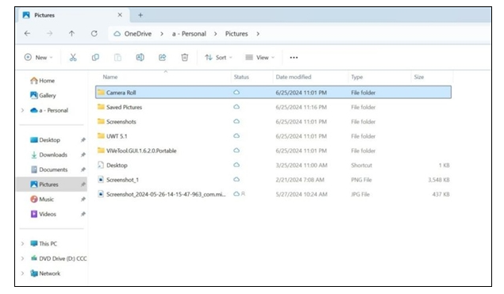Open Gallery in the navigation pane
Screen dimensions: 504x294
[x=43, y=95]
